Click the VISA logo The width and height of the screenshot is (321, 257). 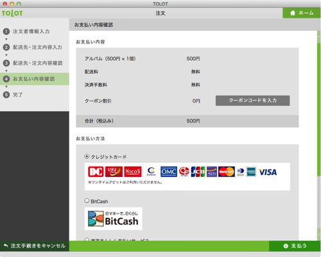268,172
